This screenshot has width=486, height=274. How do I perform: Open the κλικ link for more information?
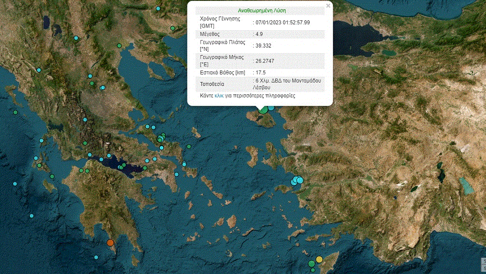[x=219, y=96]
